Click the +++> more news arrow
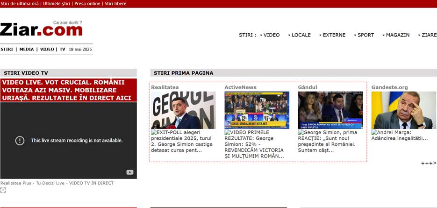437x208 pixels. click(429, 163)
